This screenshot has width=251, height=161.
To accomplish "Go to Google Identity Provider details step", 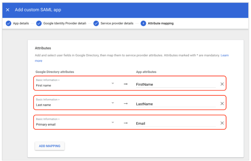I will [x=65, y=23].
